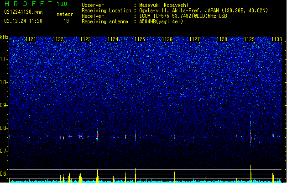Screen dimensions: 287x183
Task: Select observer name Masayuki Kobayashi
Action: point(164,5)
